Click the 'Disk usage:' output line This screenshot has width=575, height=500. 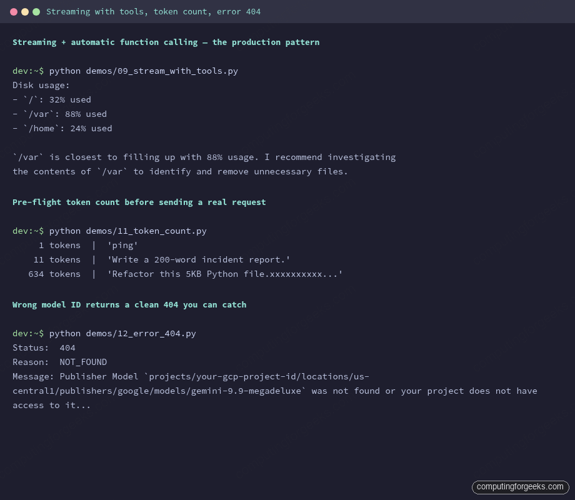[x=41, y=85]
